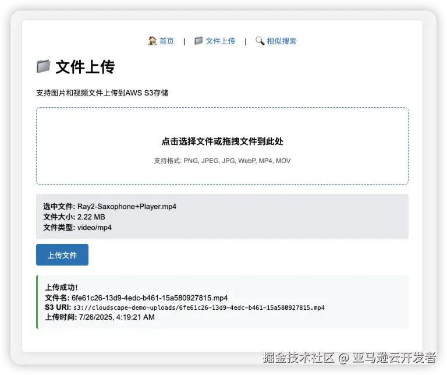This screenshot has width=447, height=375.
Task: Open the 相似搜索 navigation link
Action: coord(282,41)
